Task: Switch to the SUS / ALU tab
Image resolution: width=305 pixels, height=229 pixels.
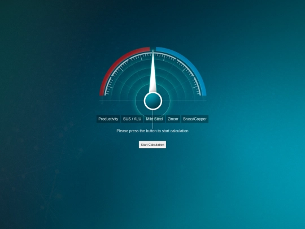Action: 132,119
